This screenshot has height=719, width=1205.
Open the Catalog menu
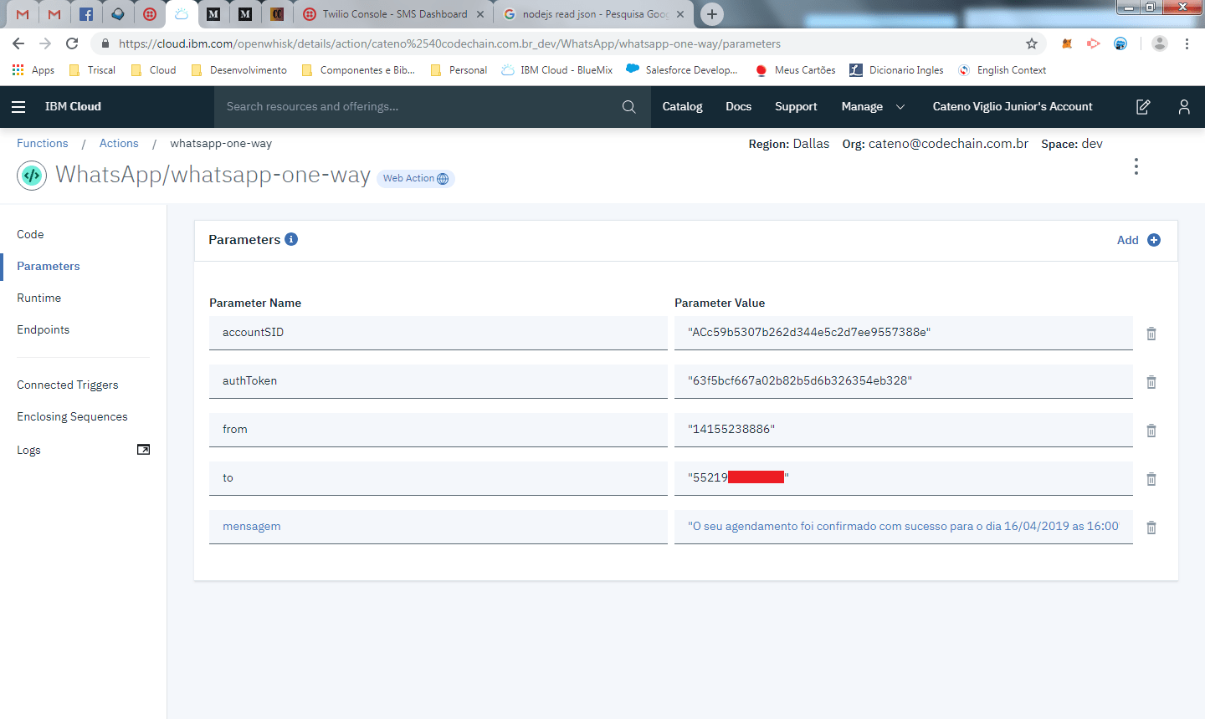pyautogui.click(x=682, y=106)
